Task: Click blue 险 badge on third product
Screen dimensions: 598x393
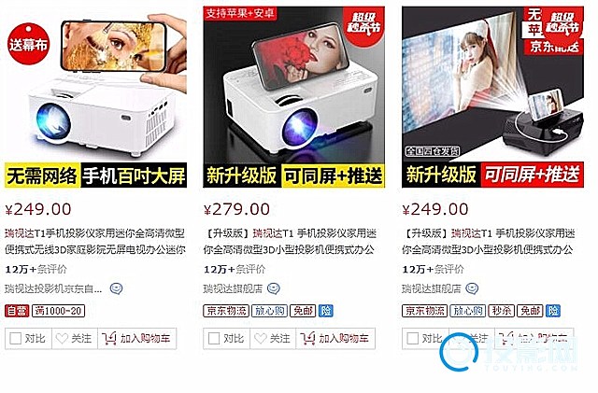Action: (553, 311)
